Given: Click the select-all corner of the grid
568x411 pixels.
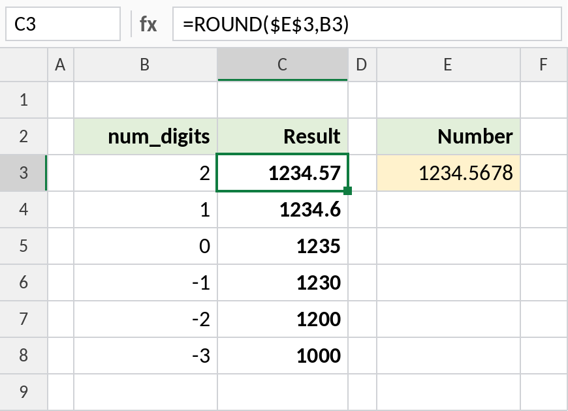Looking at the screenshot, I should [24, 65].
